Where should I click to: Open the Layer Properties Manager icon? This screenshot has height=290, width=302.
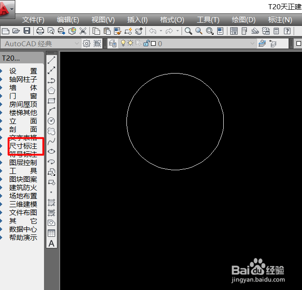tap(113, 43)
